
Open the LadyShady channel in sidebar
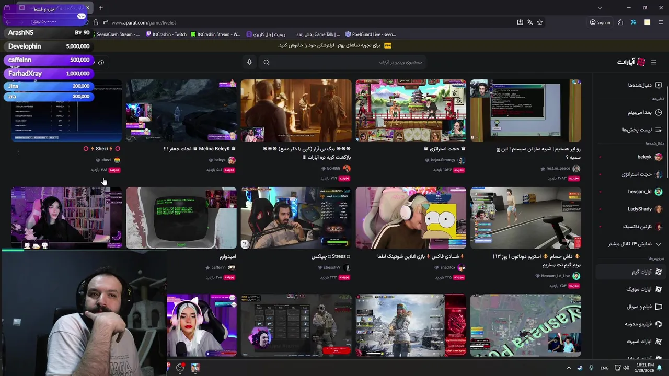(x=645, y=209)
